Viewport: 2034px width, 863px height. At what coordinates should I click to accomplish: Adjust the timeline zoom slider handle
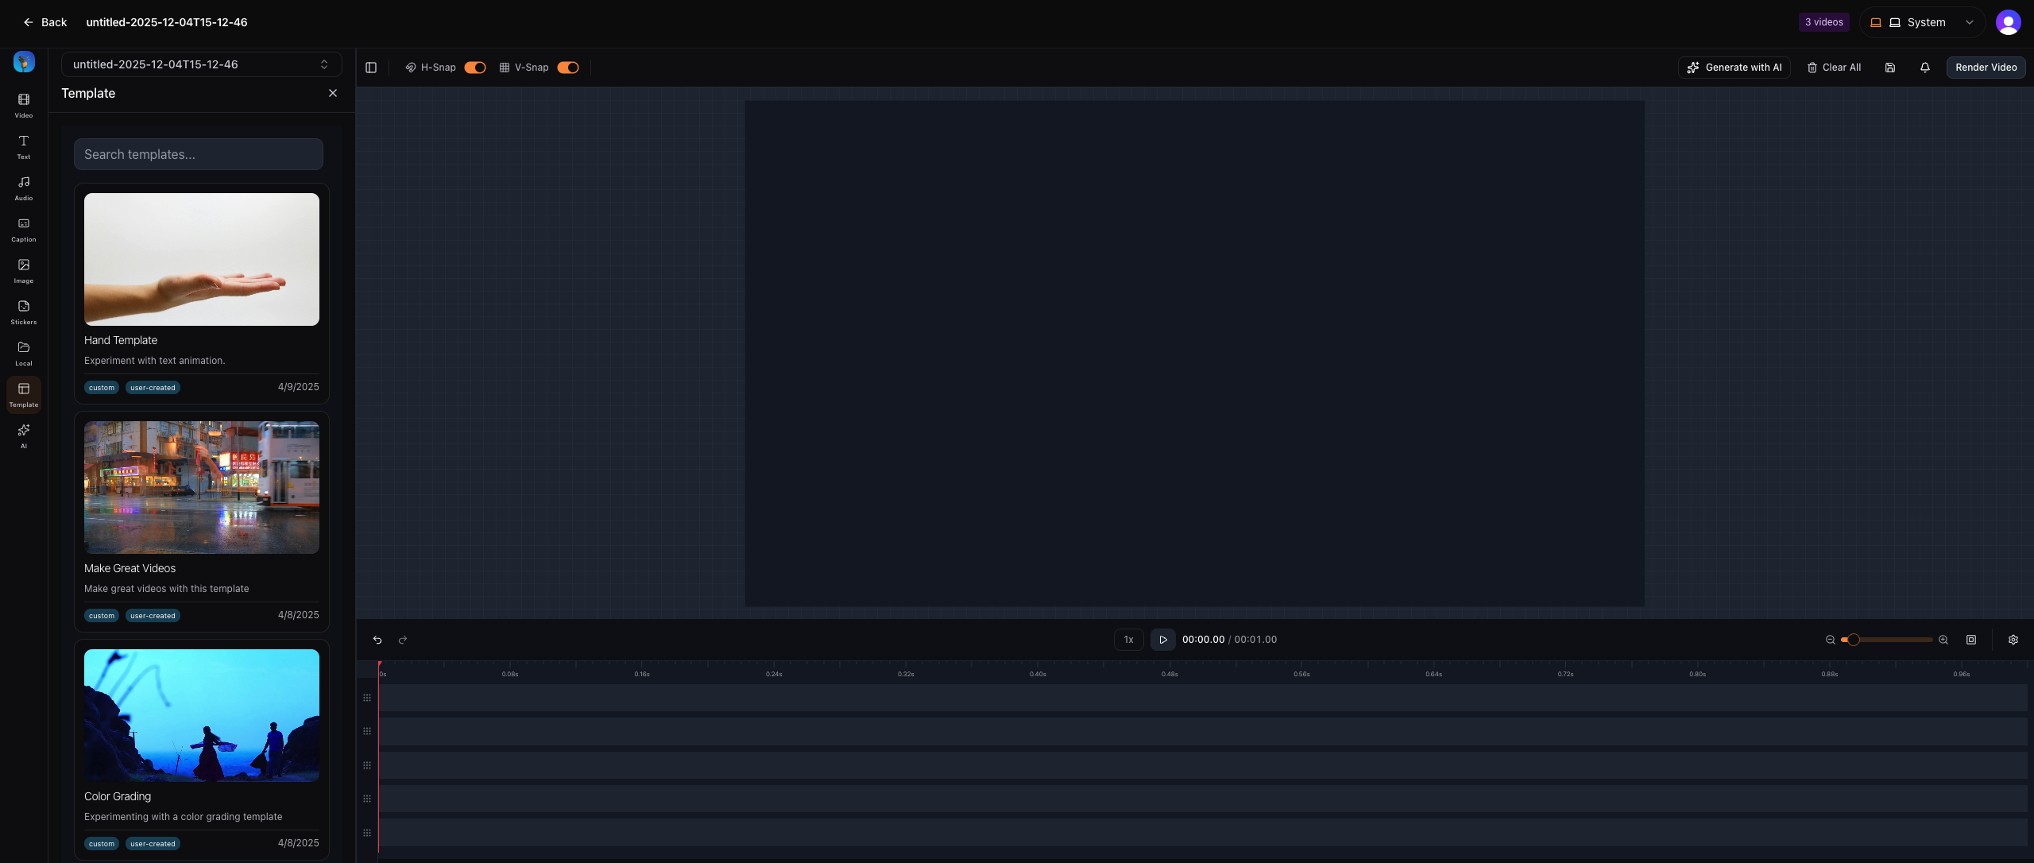pyautogui.click(x=1853, y=640)
